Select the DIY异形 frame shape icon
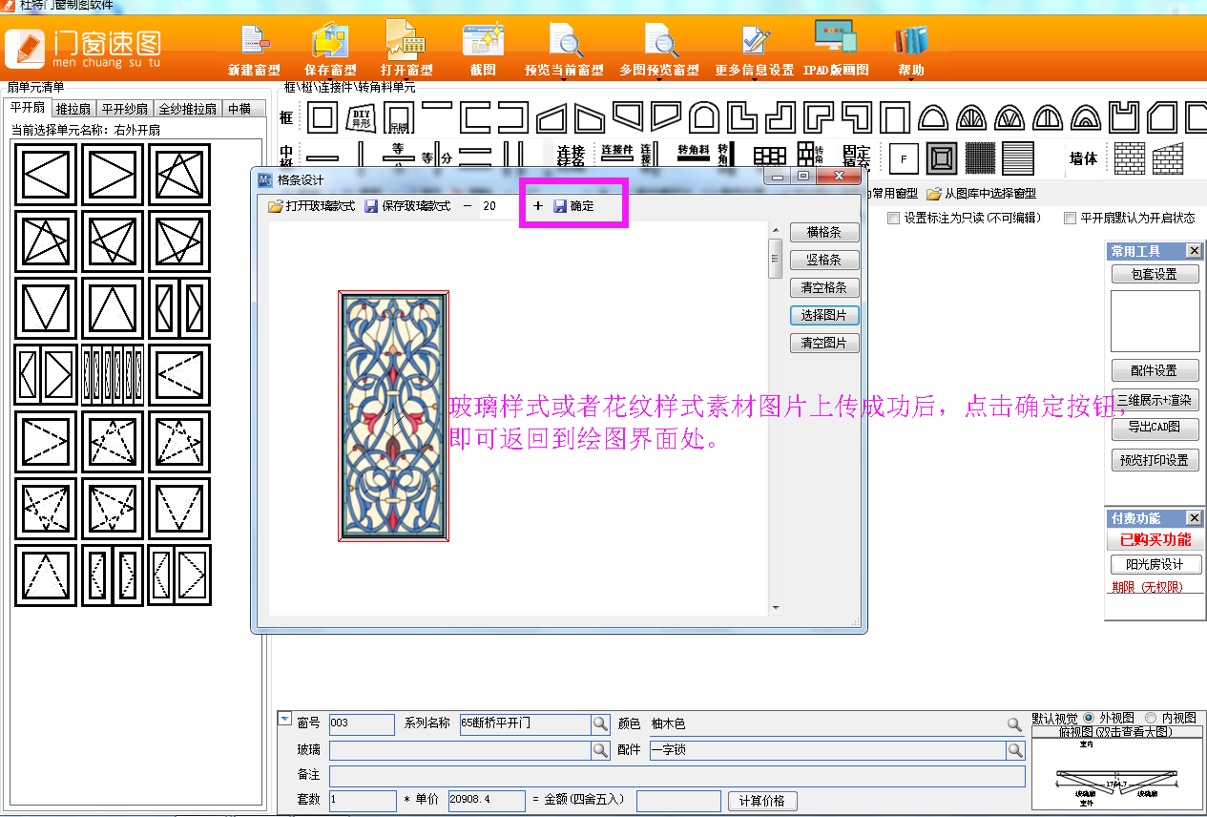 click(361, 117)
